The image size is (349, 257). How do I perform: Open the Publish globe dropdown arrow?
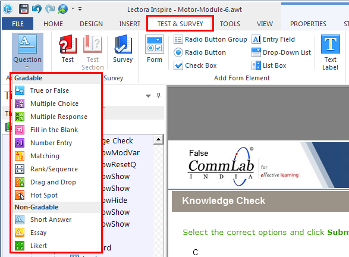(x=73, y=9)
